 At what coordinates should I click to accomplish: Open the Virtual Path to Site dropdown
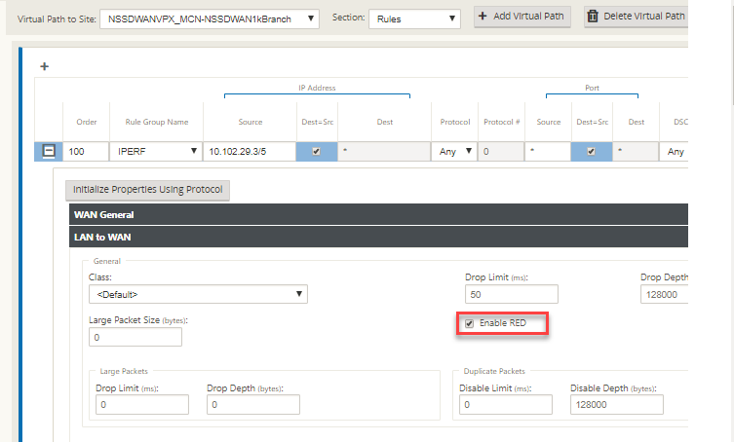(210, 19)
